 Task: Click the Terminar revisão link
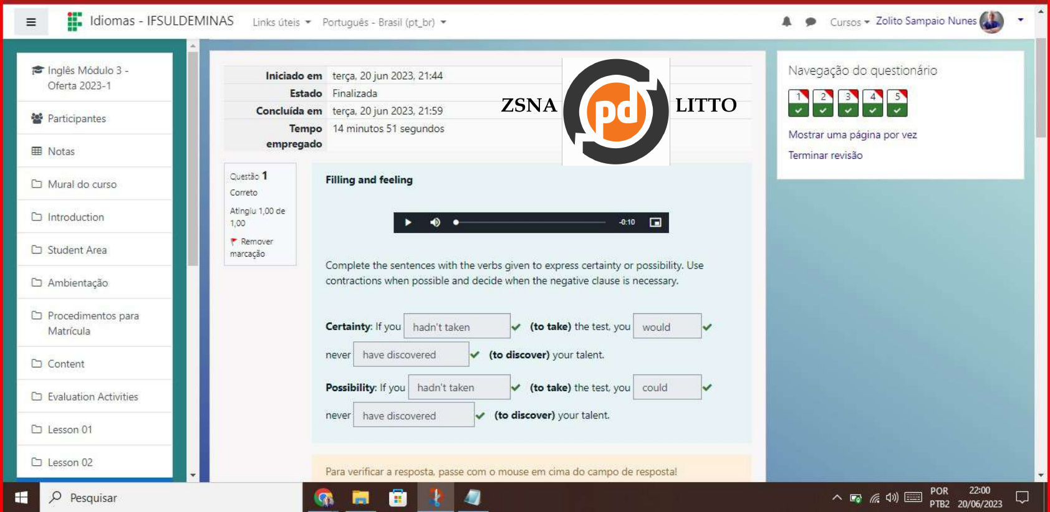825,155
